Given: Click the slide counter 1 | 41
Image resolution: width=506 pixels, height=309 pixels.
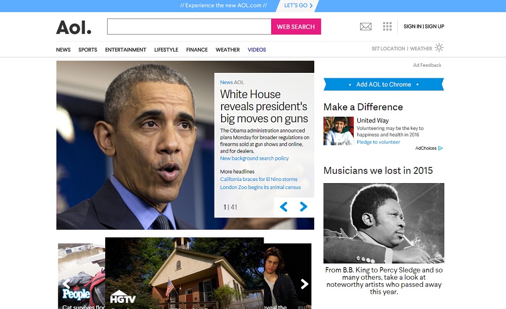Looking at the screenshot, I should [230, 207].
